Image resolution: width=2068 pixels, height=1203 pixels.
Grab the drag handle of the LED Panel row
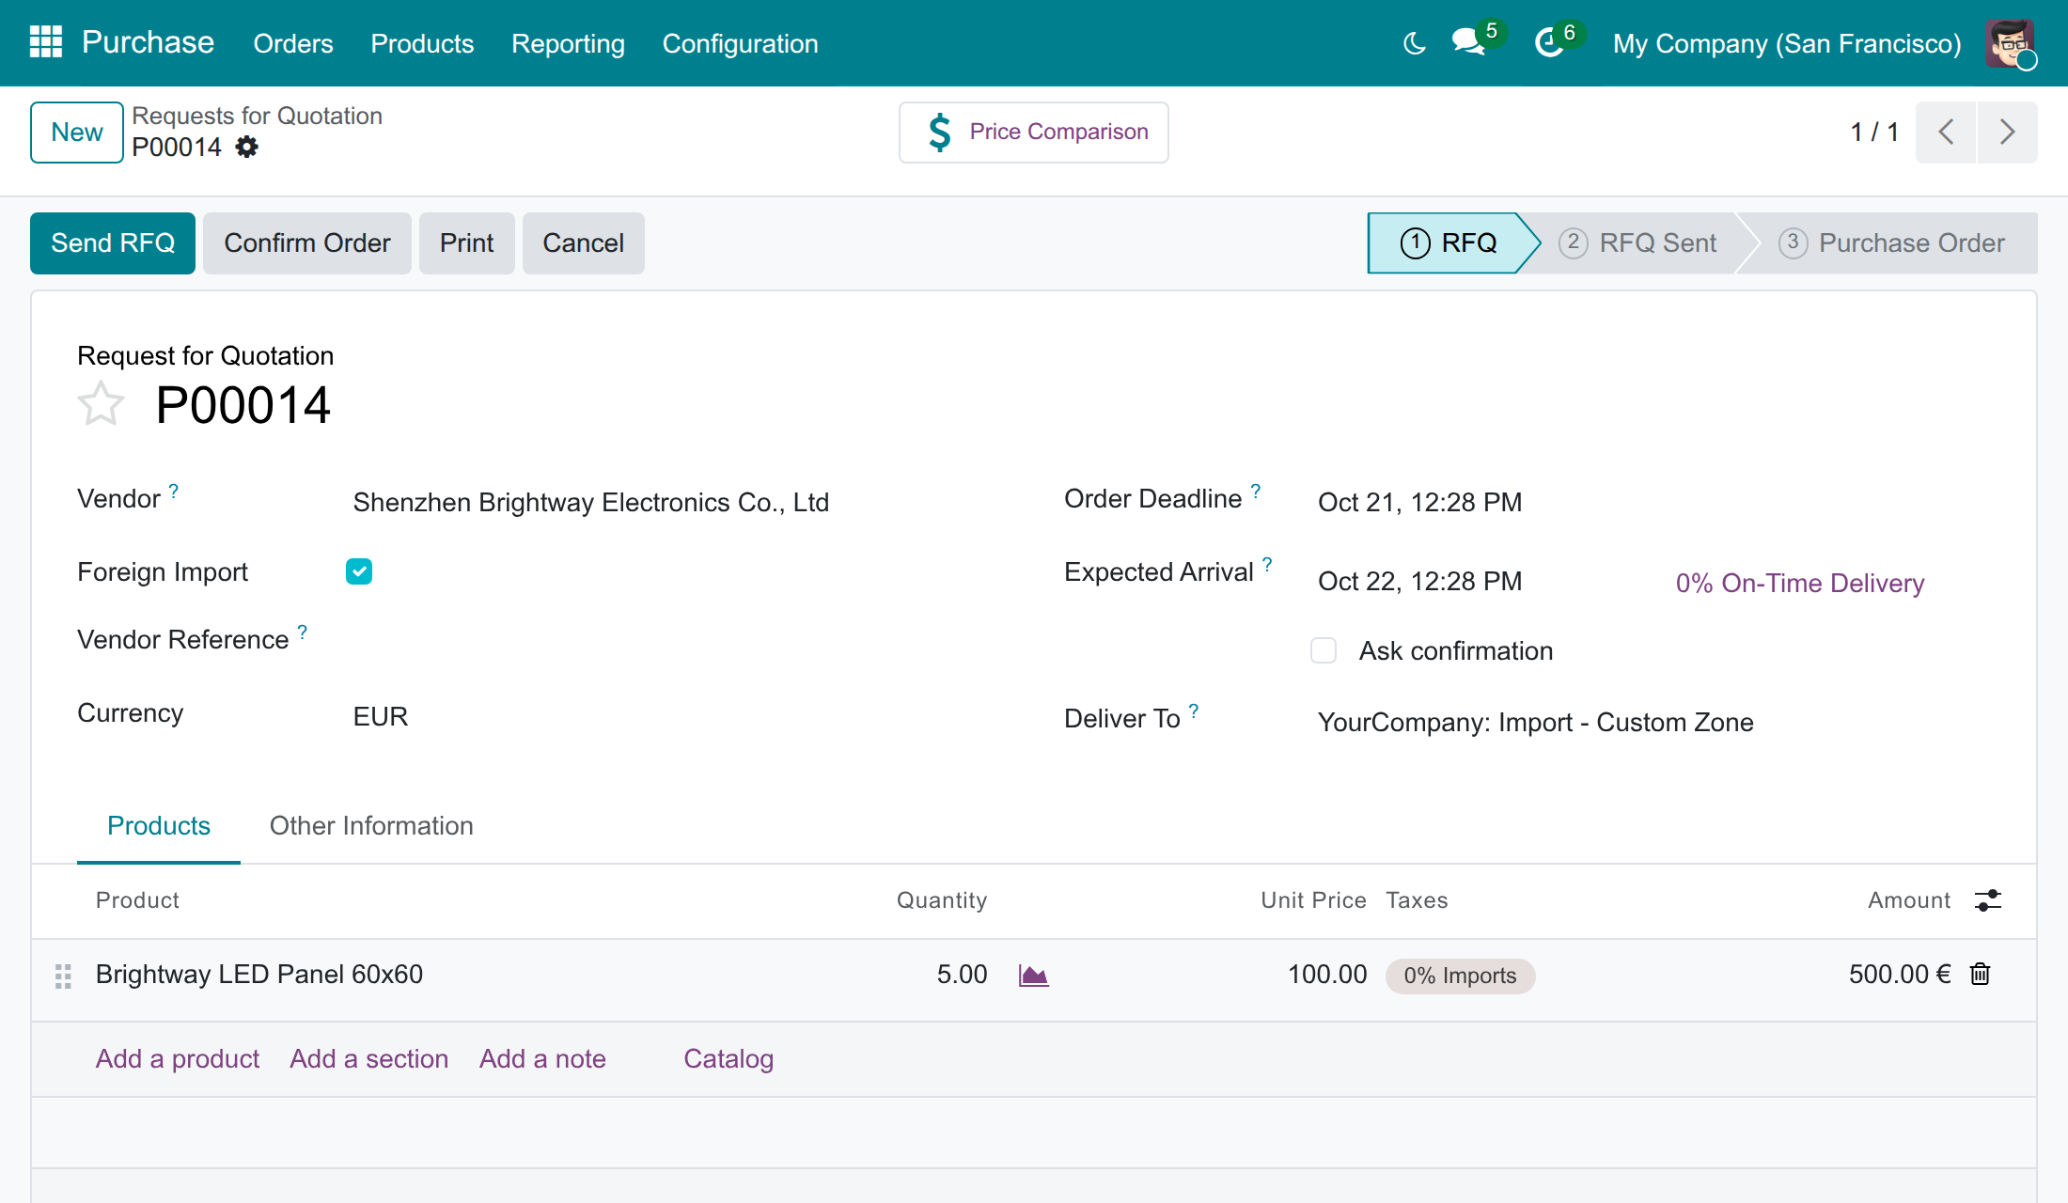(x=63, y=976)
